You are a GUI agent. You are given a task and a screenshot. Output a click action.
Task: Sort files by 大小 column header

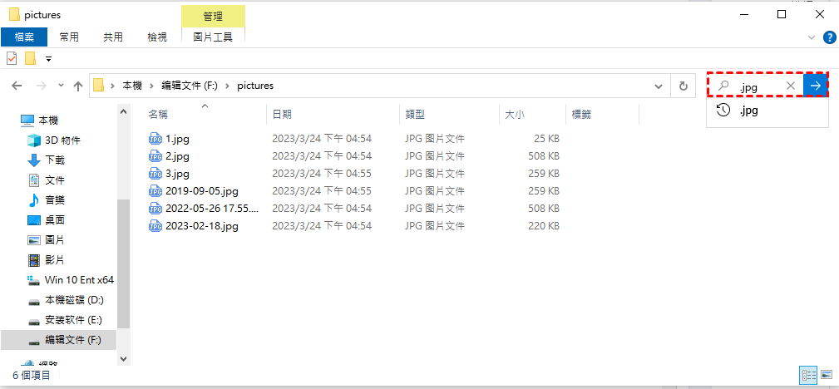(512, 114)
